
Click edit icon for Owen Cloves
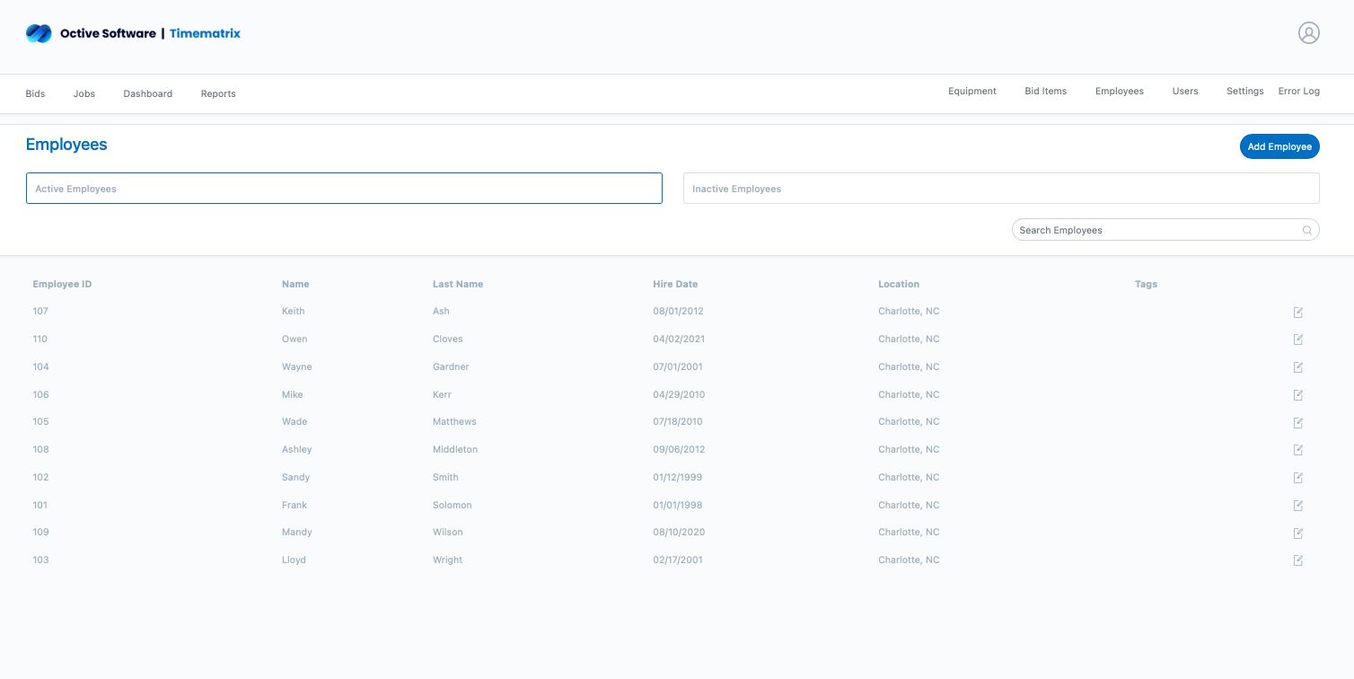click(1297, 339)
